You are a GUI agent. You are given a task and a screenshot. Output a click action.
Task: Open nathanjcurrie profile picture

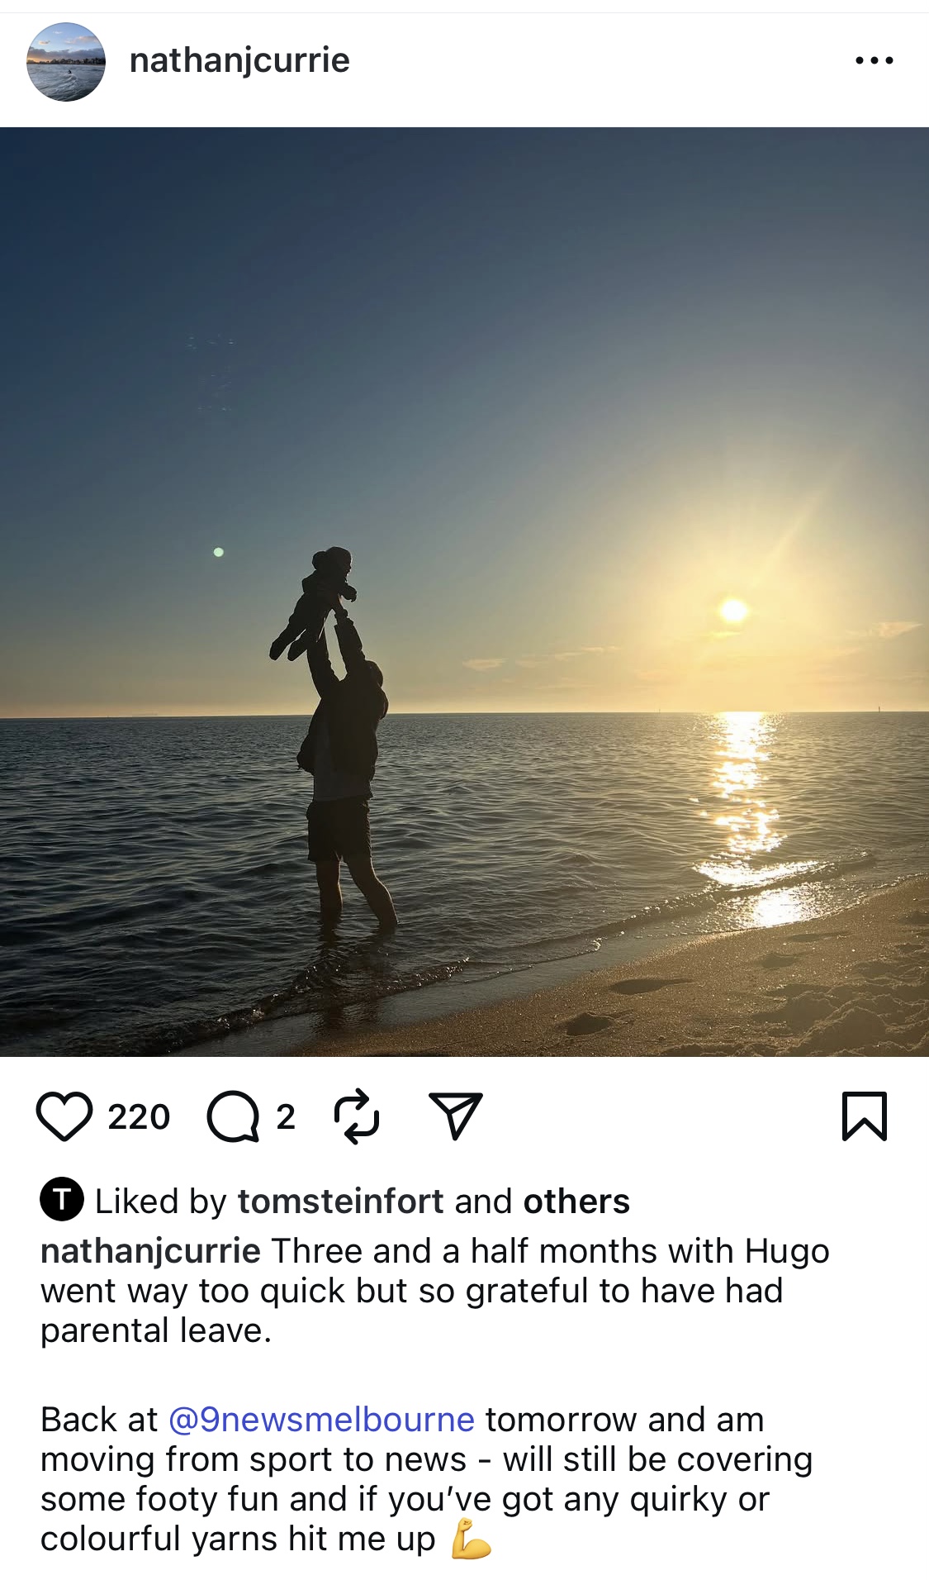pyautogui.click(x=66, y=62)
